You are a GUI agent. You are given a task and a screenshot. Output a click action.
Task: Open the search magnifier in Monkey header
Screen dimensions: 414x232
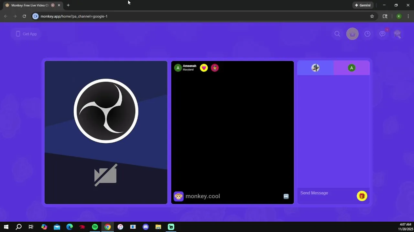(x=337, y=34)
